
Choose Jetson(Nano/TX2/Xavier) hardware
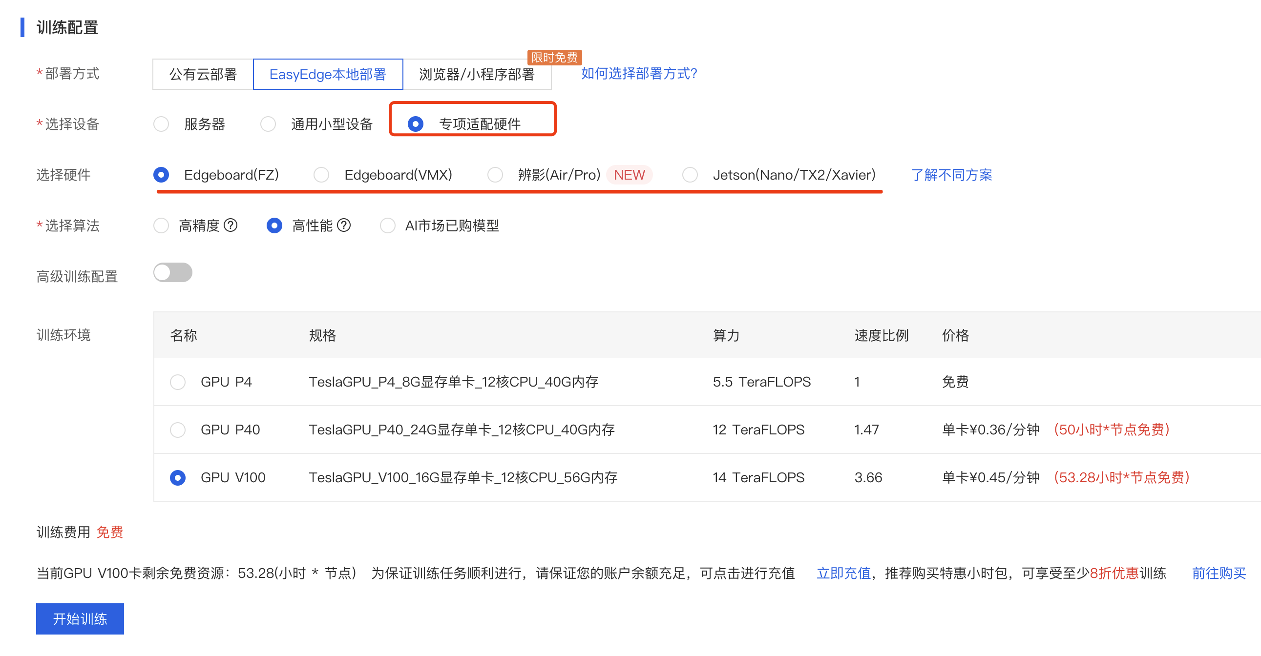690,175
